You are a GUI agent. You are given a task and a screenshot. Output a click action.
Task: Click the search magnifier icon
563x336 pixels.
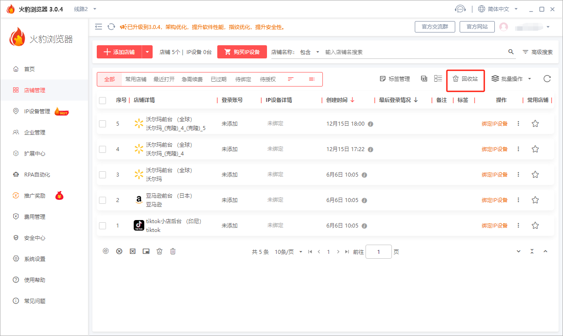(511, 52)
